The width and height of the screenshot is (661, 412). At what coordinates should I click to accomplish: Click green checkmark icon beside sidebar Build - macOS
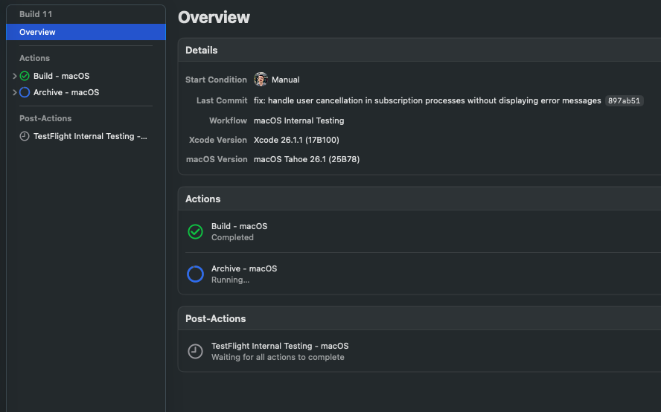click(x=25, y=76)
